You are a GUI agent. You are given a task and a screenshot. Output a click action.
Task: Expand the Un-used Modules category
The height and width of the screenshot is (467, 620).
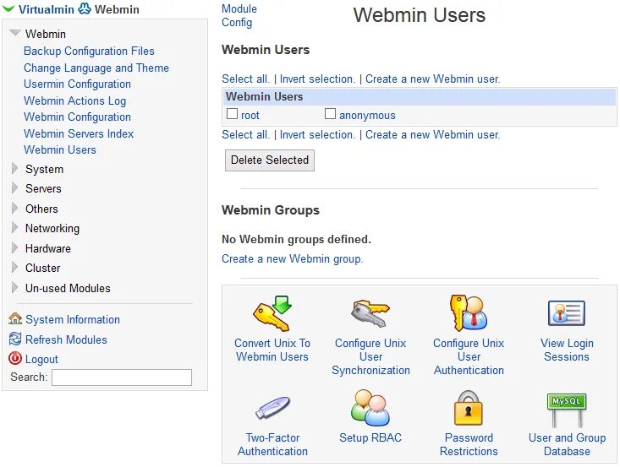(x=14, y=287)
